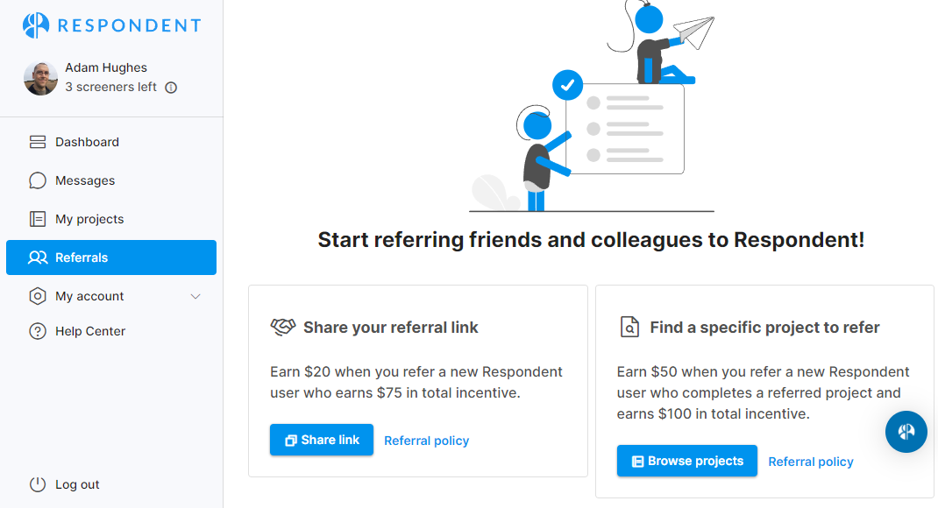Go to Messages in the sidebar
This screenshot has height=508, width=938.
click(x=85, y=180)
